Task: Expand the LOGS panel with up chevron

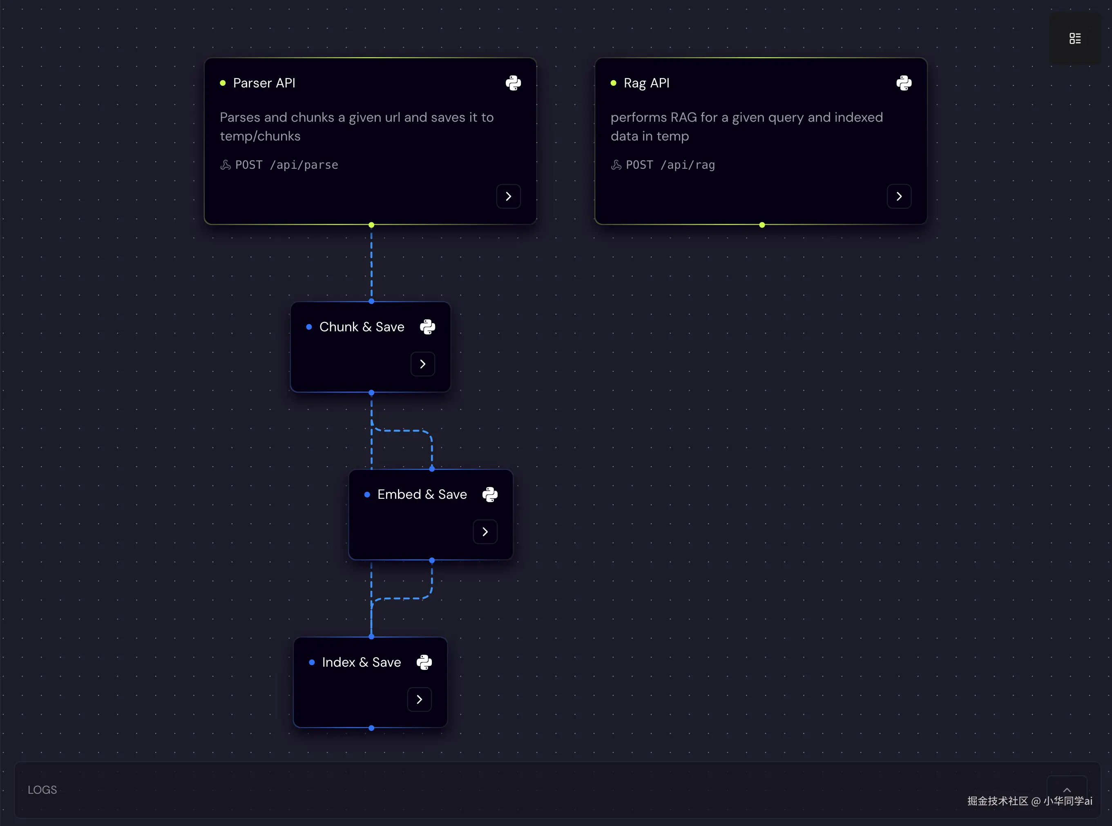Action: point(1067,790)
